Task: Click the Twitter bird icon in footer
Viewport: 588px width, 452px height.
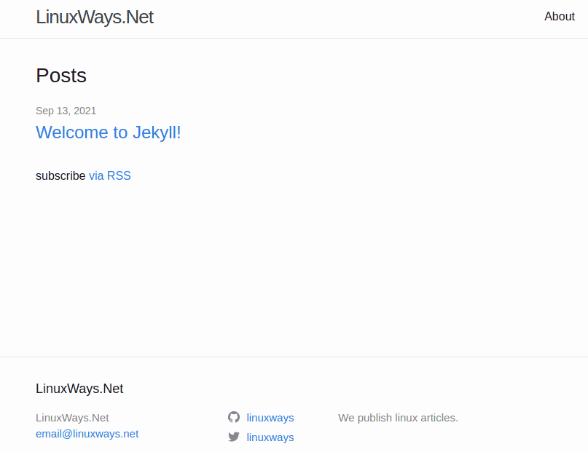Action: point(234,437)
